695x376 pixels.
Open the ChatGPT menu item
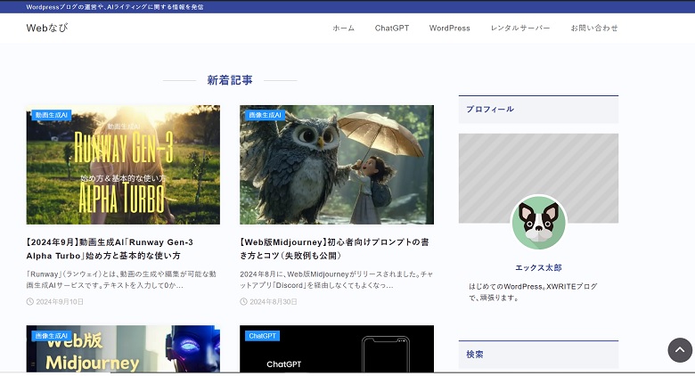click(392, 29)
